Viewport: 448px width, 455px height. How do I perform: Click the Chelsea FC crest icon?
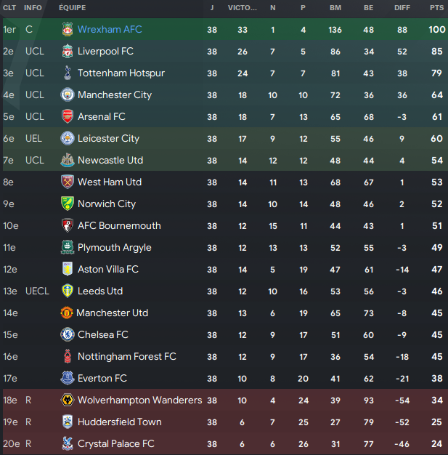pyautogui.click(x=68, y=334)
